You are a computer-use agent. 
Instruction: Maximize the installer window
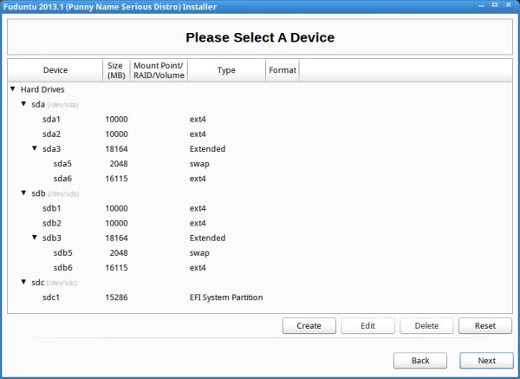pos(495,5)
